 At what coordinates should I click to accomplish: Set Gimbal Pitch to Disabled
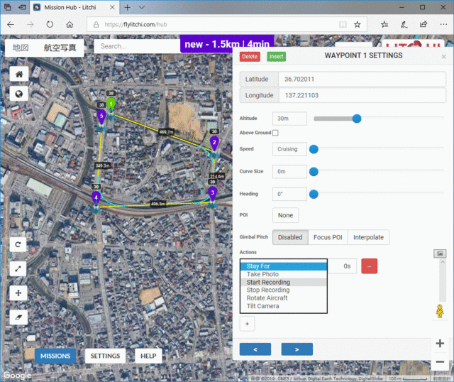[290, 237]
